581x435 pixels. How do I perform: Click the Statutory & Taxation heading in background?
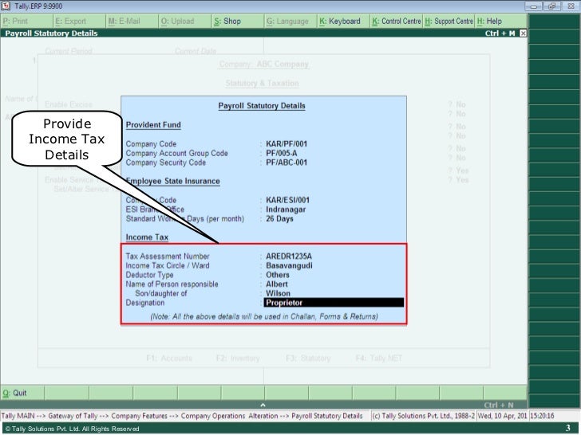262,83
